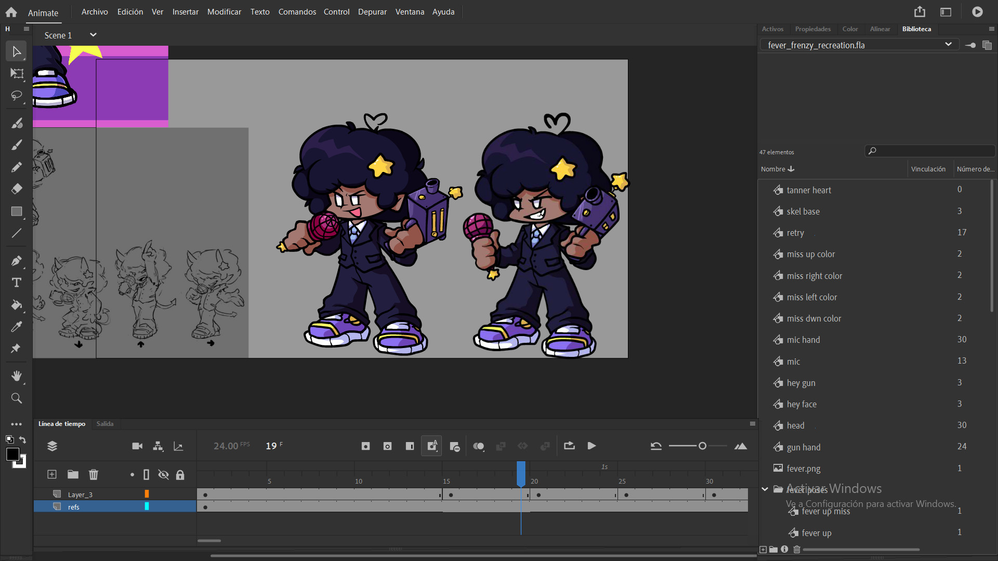Viewport: 998px width, 561px height.
Task: Delete the selected layer with the trash icon
Action: tap(94, 474)
